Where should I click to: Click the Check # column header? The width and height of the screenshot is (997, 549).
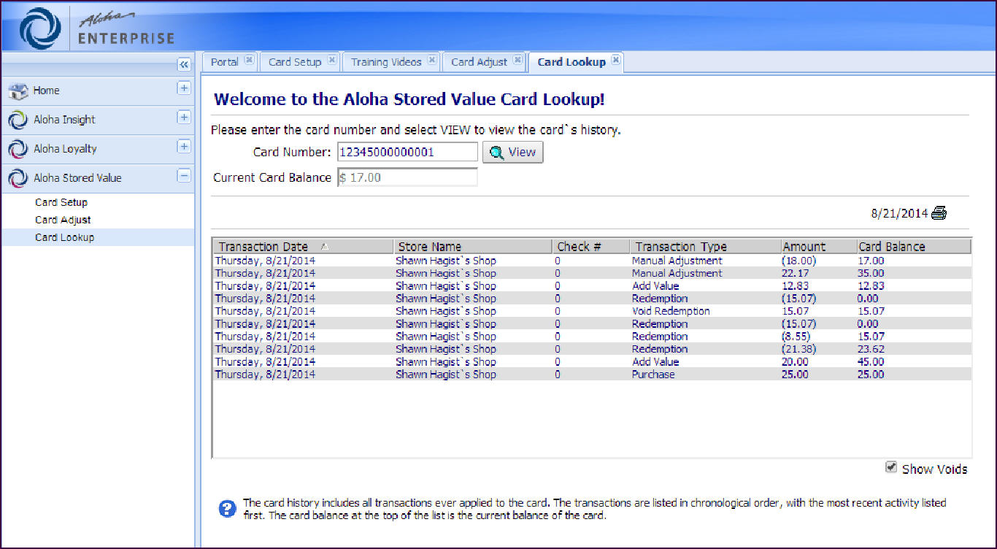click(x=590, y=247)
